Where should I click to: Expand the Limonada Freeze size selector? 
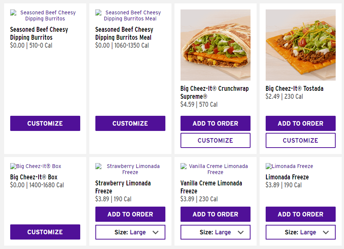pos(300,232)
